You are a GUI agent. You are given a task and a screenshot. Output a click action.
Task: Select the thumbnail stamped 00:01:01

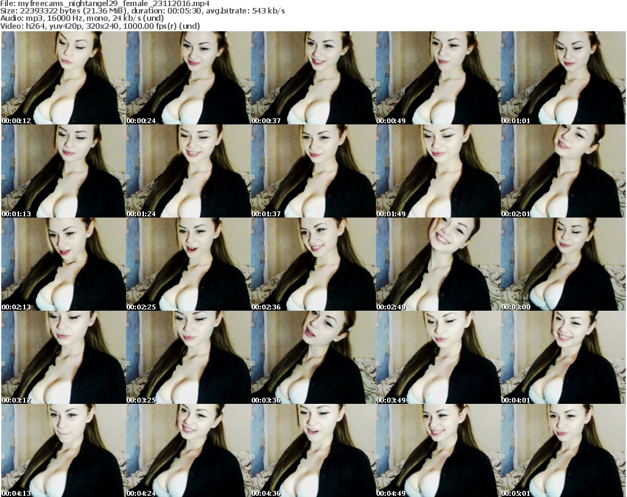(x=563, y=78)
